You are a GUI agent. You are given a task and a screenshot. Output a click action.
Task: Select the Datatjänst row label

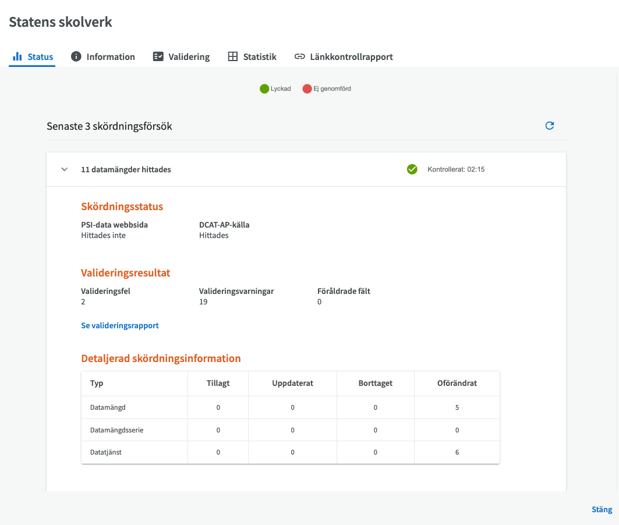[x=106, y=452]
